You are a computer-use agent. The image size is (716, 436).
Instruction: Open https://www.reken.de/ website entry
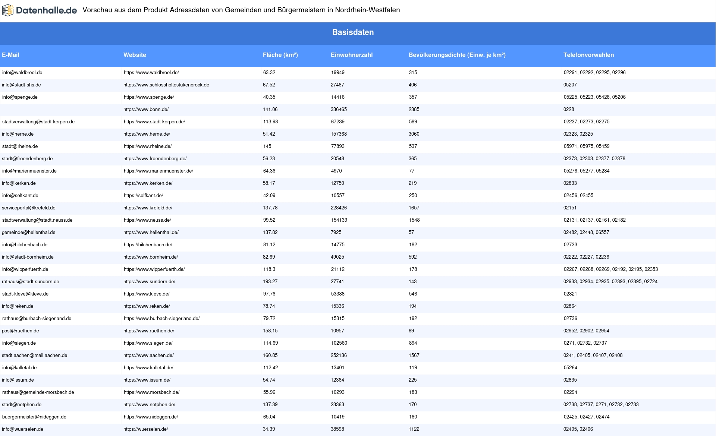[147, 306]
